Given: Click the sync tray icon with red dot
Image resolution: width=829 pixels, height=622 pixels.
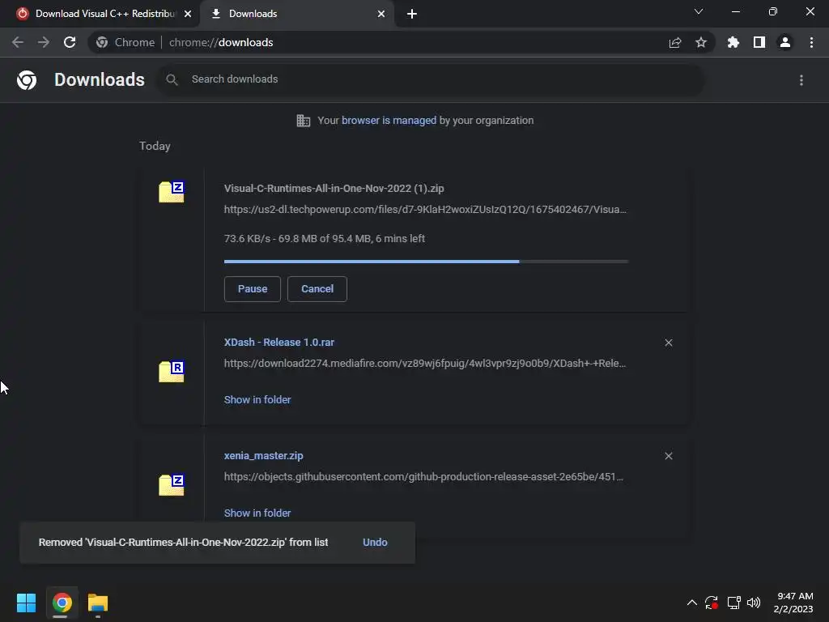Looking at the screenshot, I should [711, 603].
